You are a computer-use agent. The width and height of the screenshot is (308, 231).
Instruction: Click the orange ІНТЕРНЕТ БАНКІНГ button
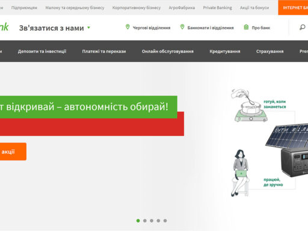pyautogui.click(x=293, y=8)
